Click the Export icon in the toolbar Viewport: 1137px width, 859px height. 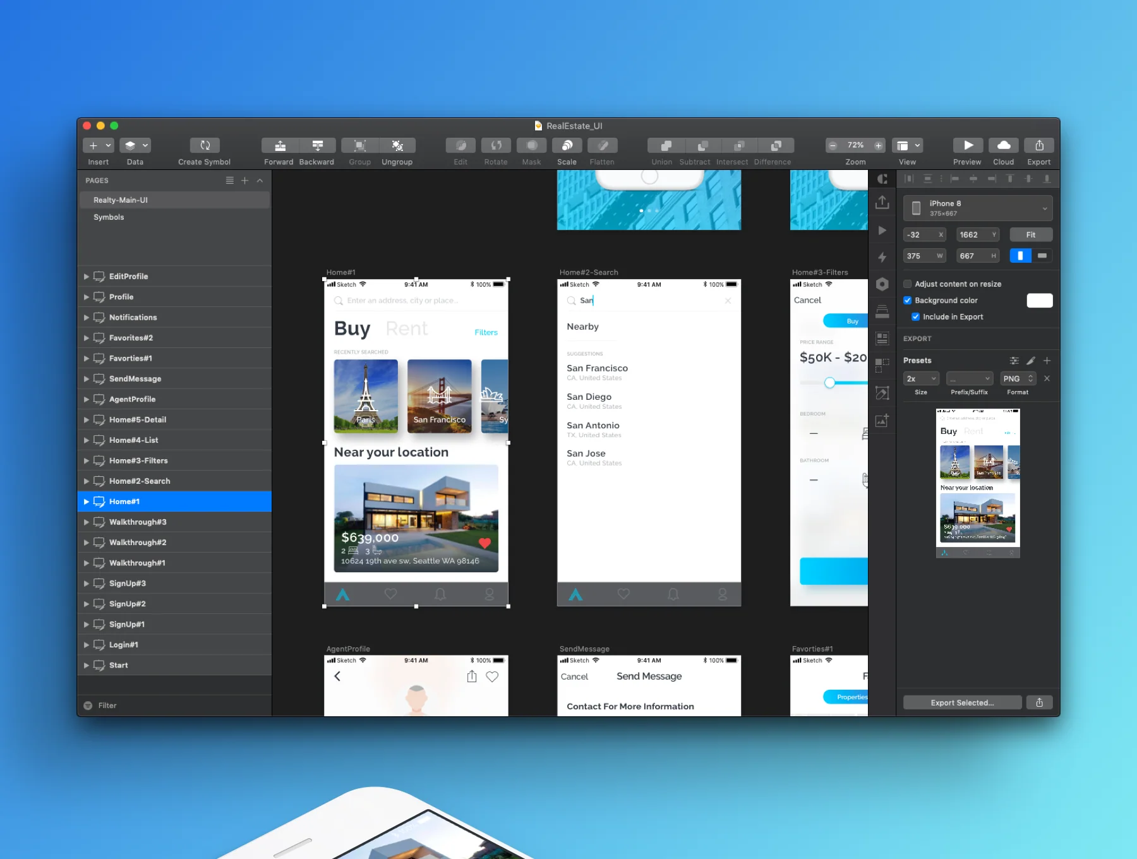coord(1039,145)
